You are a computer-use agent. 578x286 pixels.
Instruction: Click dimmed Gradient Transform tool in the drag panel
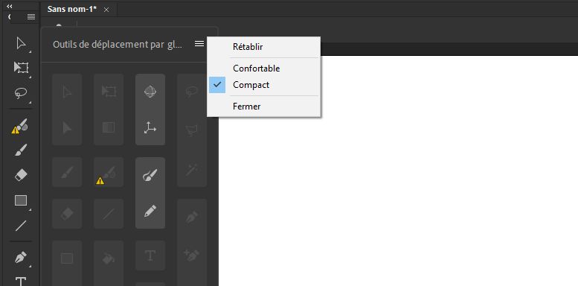(x=109, y=127)
